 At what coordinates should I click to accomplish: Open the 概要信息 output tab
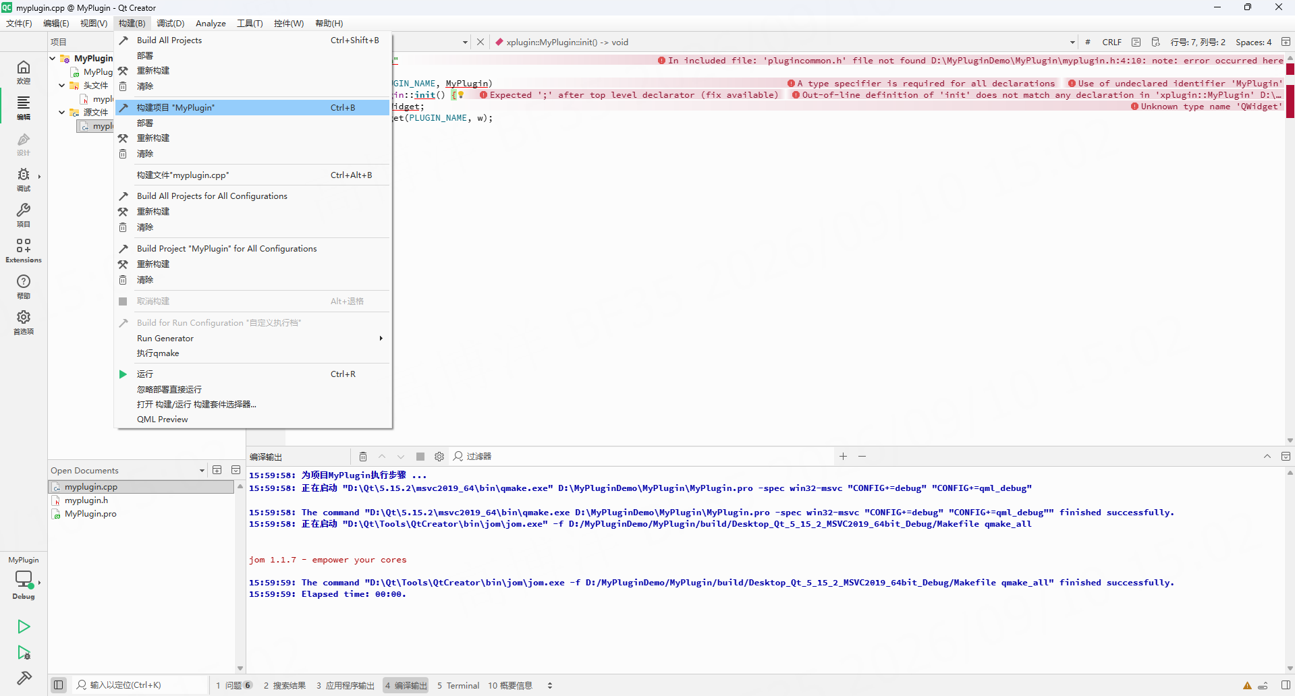510,685
